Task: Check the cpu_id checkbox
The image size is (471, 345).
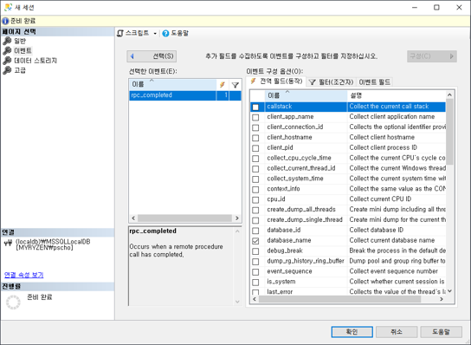Action: (x=255, y=199)
